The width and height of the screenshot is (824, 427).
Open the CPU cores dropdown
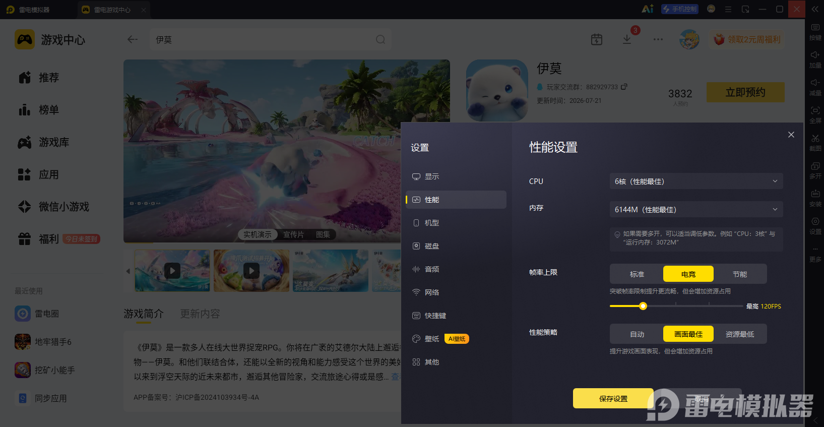[x=696, y=181]
